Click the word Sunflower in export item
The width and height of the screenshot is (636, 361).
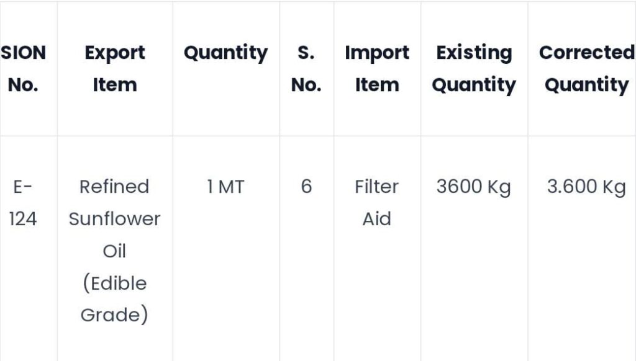click(115, 219)
